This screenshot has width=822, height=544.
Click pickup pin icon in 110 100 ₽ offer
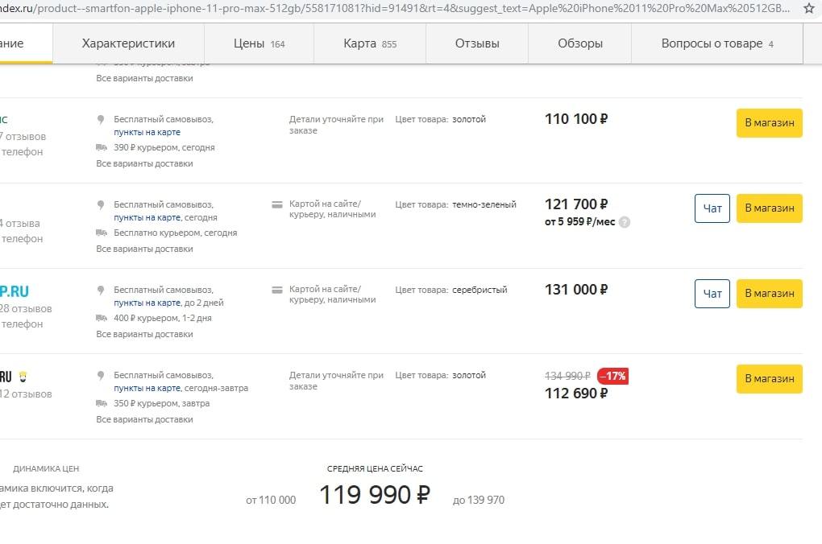pyautogui.click(x=101, y=119)
